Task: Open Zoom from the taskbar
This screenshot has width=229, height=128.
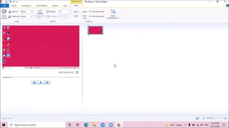Action: tap(111, 125)
